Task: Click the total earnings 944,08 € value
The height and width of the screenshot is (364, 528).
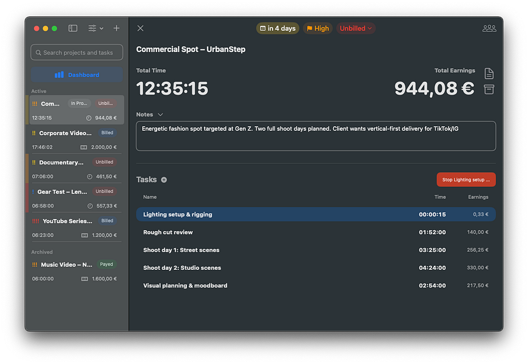Action: 435,89
